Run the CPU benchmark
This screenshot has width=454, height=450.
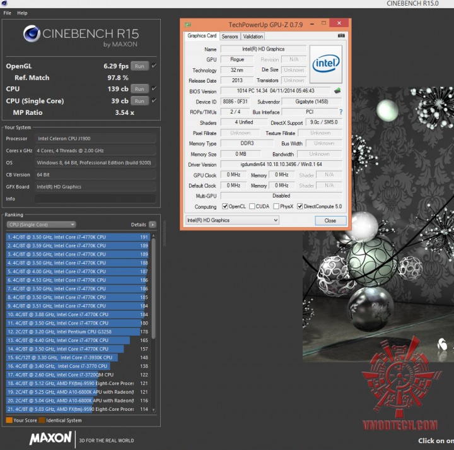139,89
